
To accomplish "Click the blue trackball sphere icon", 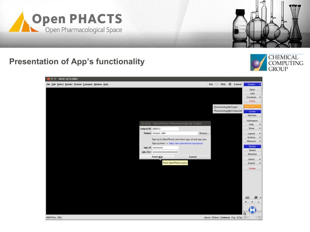I will pyautogui.click(x=252, y=210).
